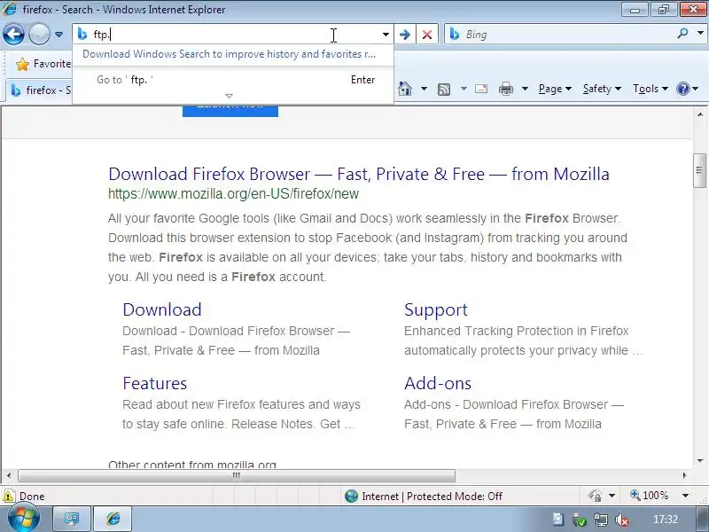Go back with the Back arrow button
This screenshot has width=709, height=532.
[13, 34]
